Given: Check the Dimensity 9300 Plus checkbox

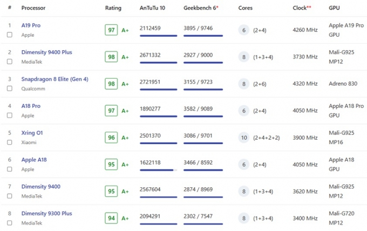Looking at the screenshot, I should (10, 223).
